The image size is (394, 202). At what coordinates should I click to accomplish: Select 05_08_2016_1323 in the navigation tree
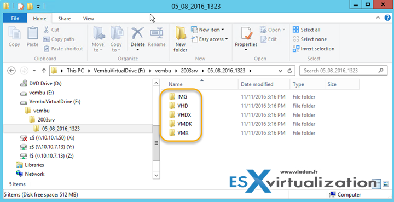[56, 129]
